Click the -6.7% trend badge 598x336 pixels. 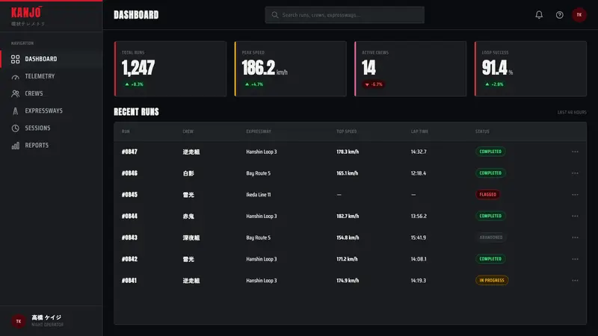pos(374,84)
